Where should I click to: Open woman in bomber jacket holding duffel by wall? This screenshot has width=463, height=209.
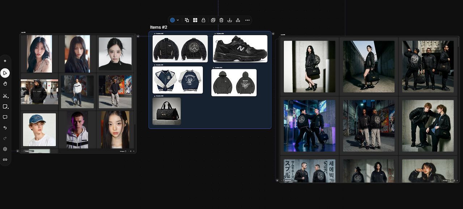point(309,67)
